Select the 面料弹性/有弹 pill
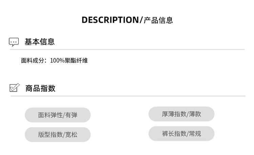This screenshot has width=254, height=155. (58, 115)
